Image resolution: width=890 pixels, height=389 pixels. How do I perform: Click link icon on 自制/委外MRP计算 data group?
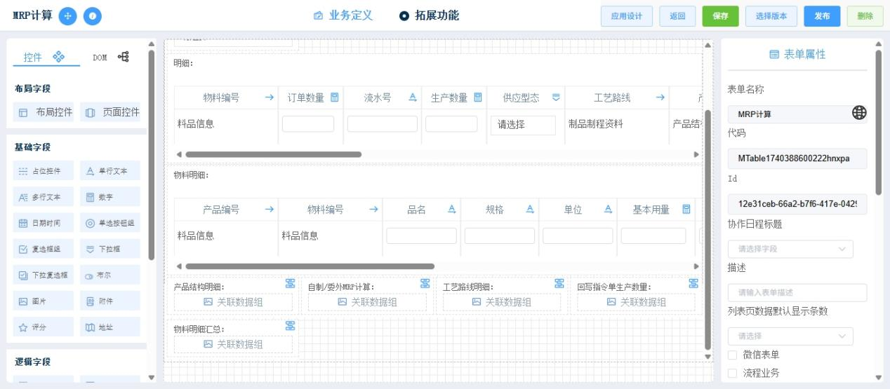[x=425, y=283]
